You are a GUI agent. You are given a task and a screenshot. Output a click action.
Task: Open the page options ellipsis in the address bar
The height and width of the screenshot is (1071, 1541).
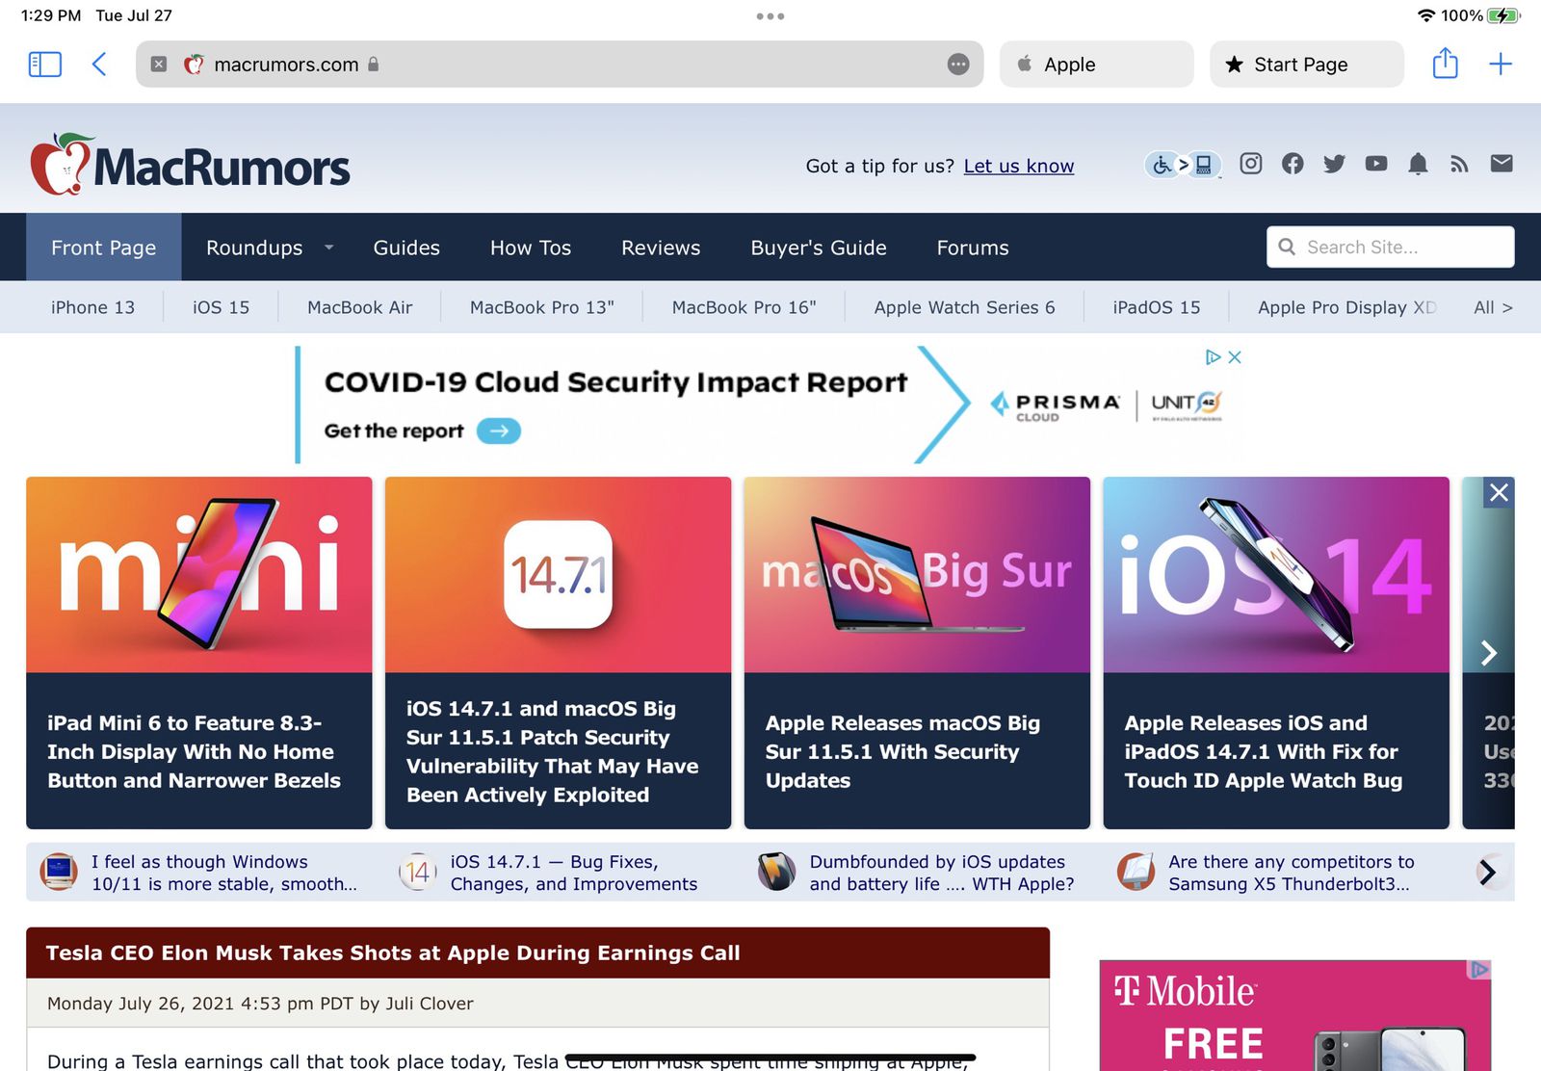[957, 65]
